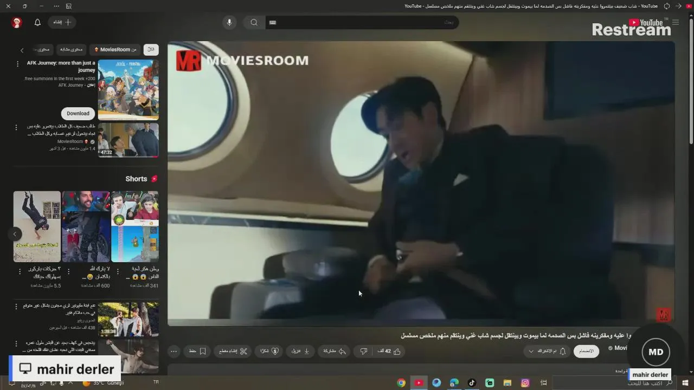Advance the filter chips with the arrow
This screenshot has width=694, height=390.
click(22, 50)
